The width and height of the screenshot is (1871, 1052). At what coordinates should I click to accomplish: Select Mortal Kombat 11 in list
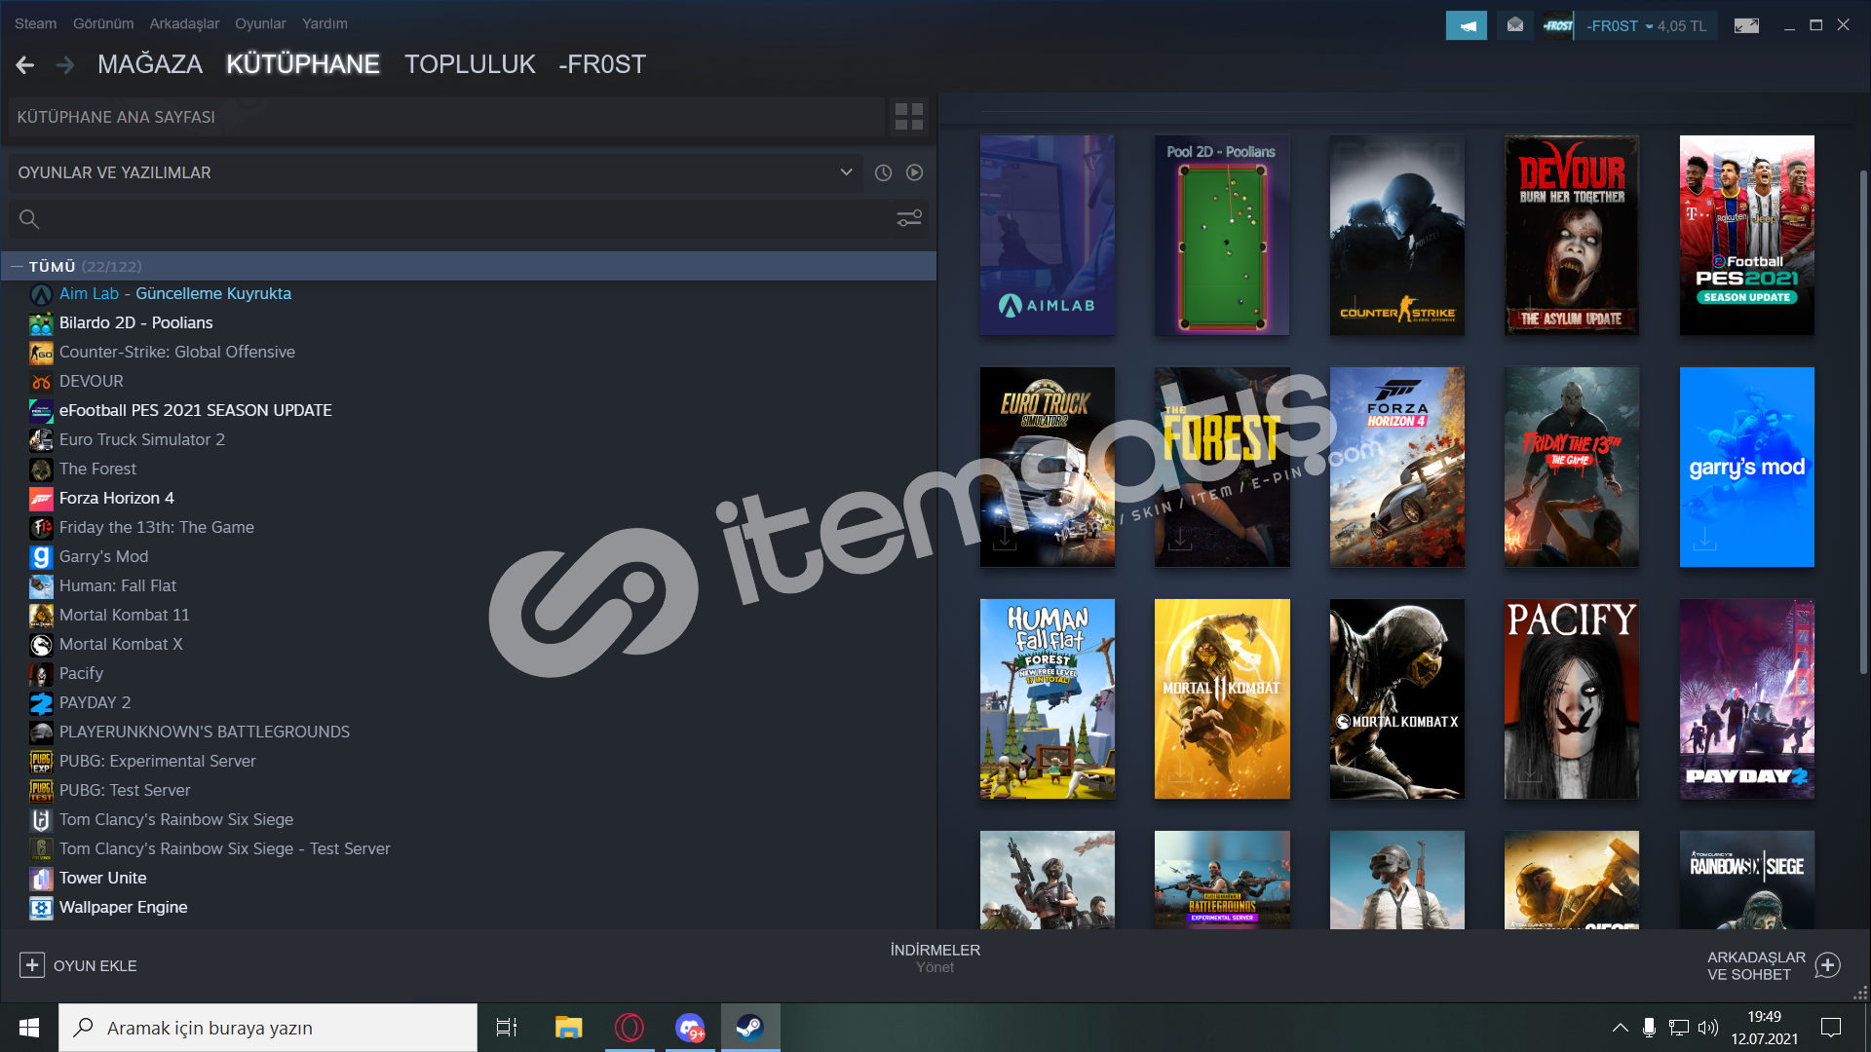pos(125,615)
